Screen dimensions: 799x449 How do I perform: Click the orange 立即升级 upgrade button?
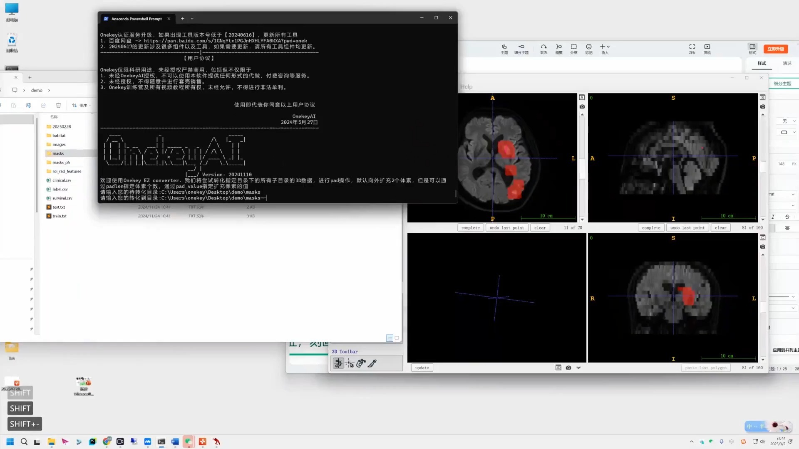pos(776,49)
